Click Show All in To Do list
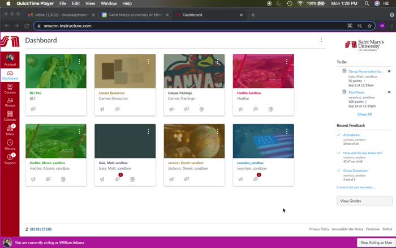The width and height of the screenshot is (396, 248). pos(364,114)
